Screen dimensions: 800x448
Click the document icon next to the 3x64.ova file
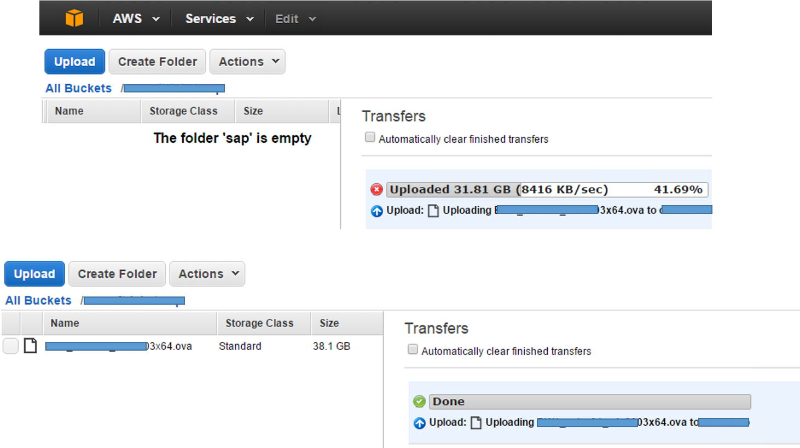coord(31,345)
